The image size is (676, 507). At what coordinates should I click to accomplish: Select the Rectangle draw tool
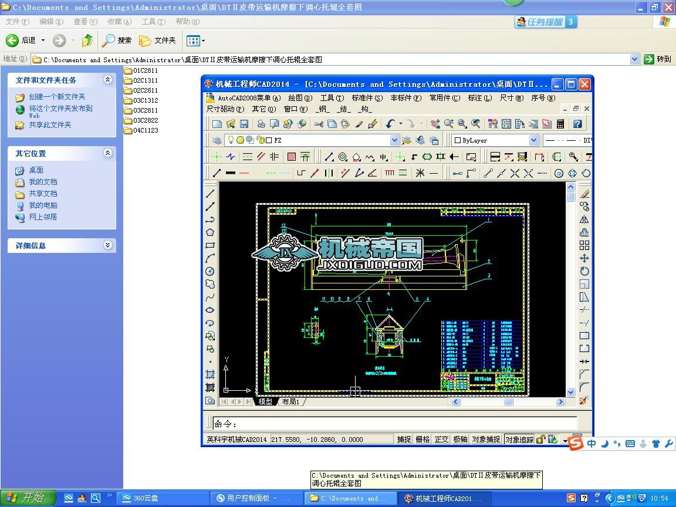coord(210,245)
